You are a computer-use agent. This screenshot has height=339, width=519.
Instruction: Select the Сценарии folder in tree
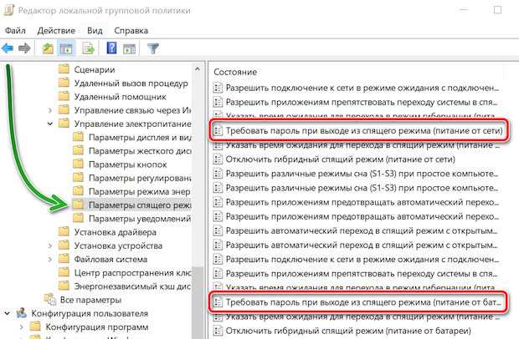click(95, 69)
